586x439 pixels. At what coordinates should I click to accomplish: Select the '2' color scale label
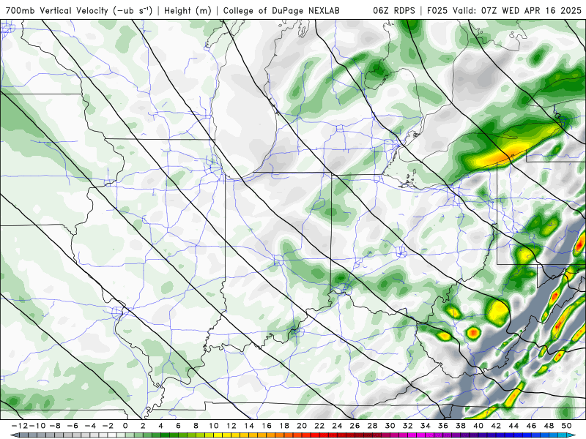coord(143,426)
